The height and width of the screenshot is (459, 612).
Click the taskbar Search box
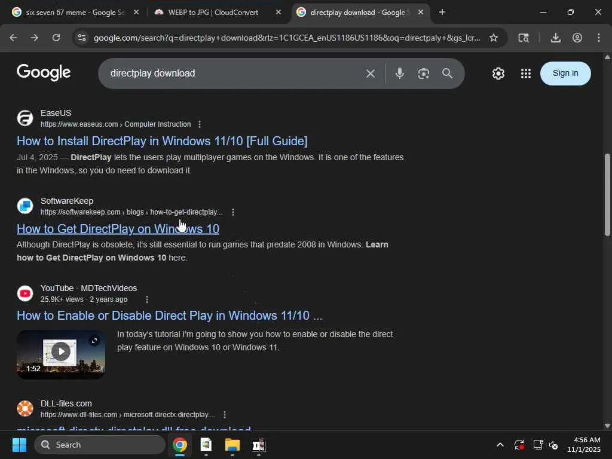click(100, 445)
